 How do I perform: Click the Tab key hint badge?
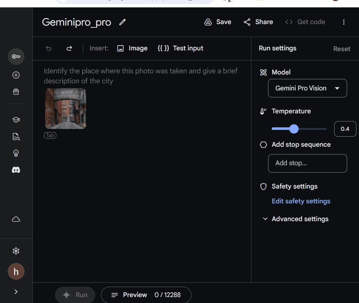50,136
